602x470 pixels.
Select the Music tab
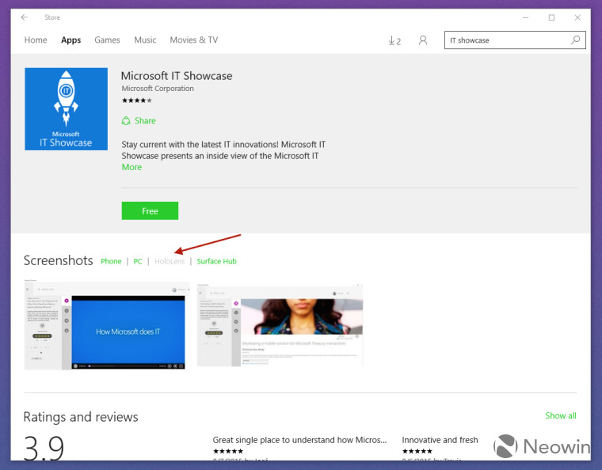145,40
